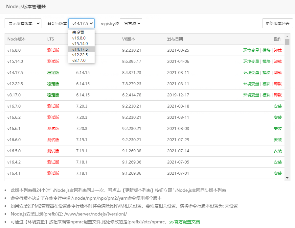
Task: Click the 命令行版本 label
Action: (x=57, y=24)
